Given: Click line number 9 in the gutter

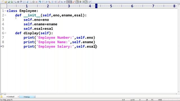Looking at the screenshot, I should pos(3,47).
